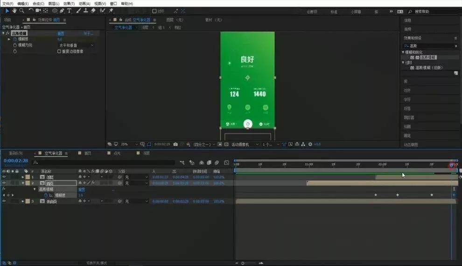
Task: Hide layer 1 with eye icon
Action: click(x=4, y=177)
